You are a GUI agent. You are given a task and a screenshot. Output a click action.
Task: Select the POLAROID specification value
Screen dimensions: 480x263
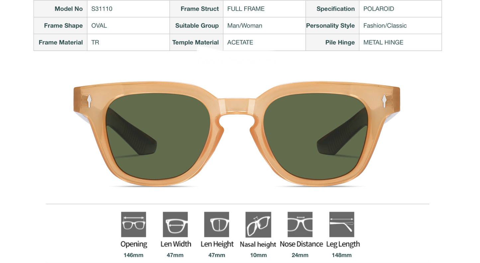click(379, 9)
